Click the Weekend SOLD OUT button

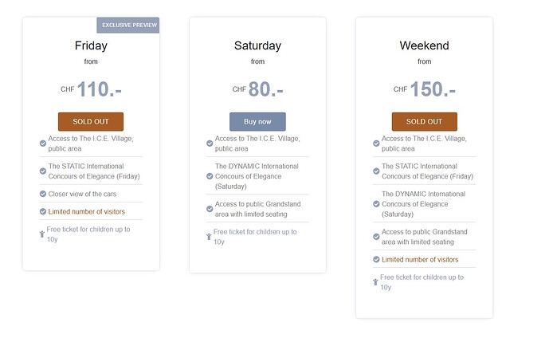click(x=425, y=121)
